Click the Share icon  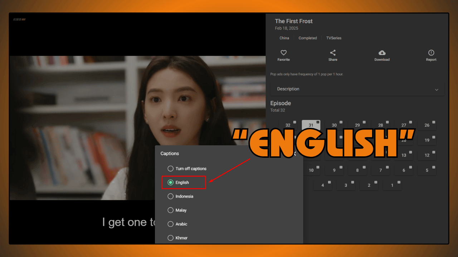333,53
